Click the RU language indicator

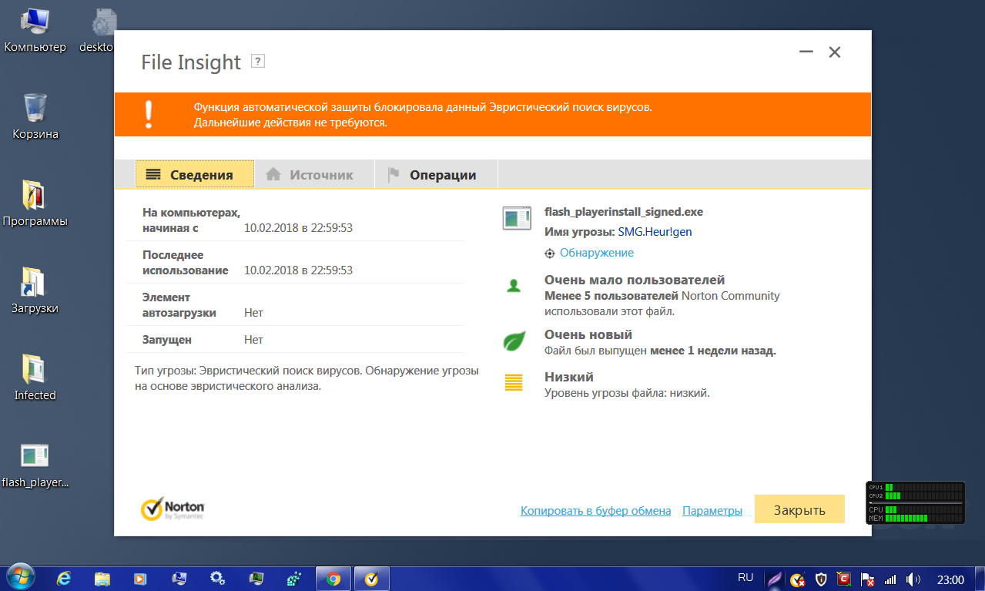point(745,577)
